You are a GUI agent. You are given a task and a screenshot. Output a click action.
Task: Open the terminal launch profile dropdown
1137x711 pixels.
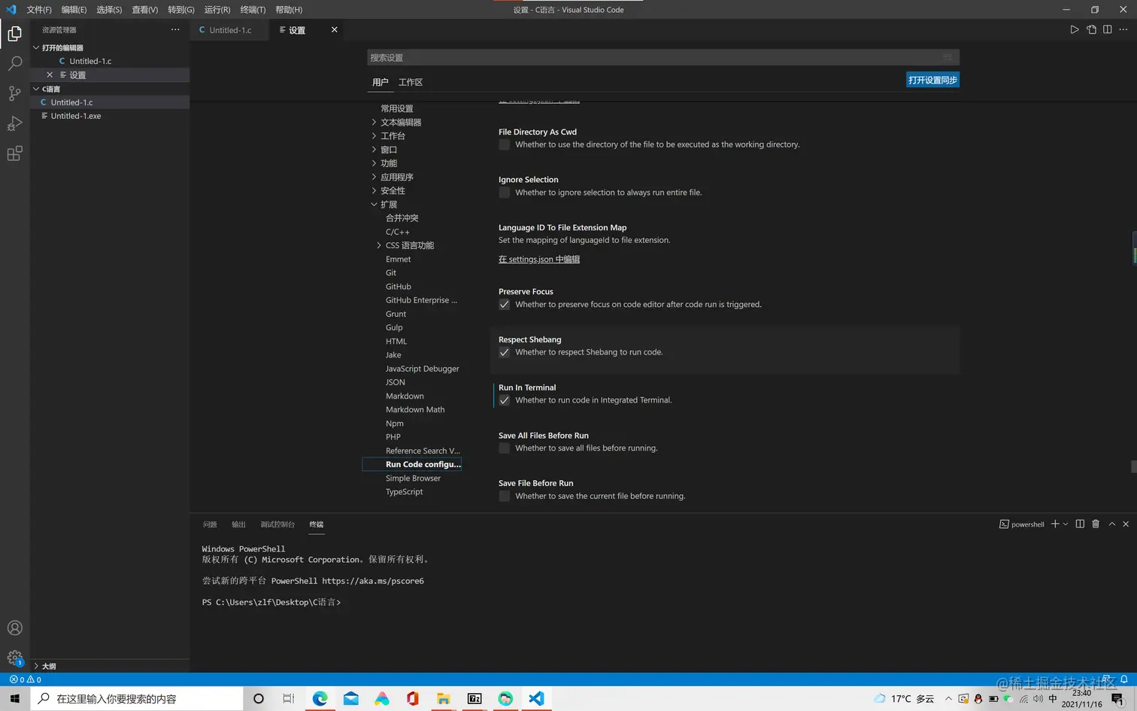click(x=1066, y=524)
